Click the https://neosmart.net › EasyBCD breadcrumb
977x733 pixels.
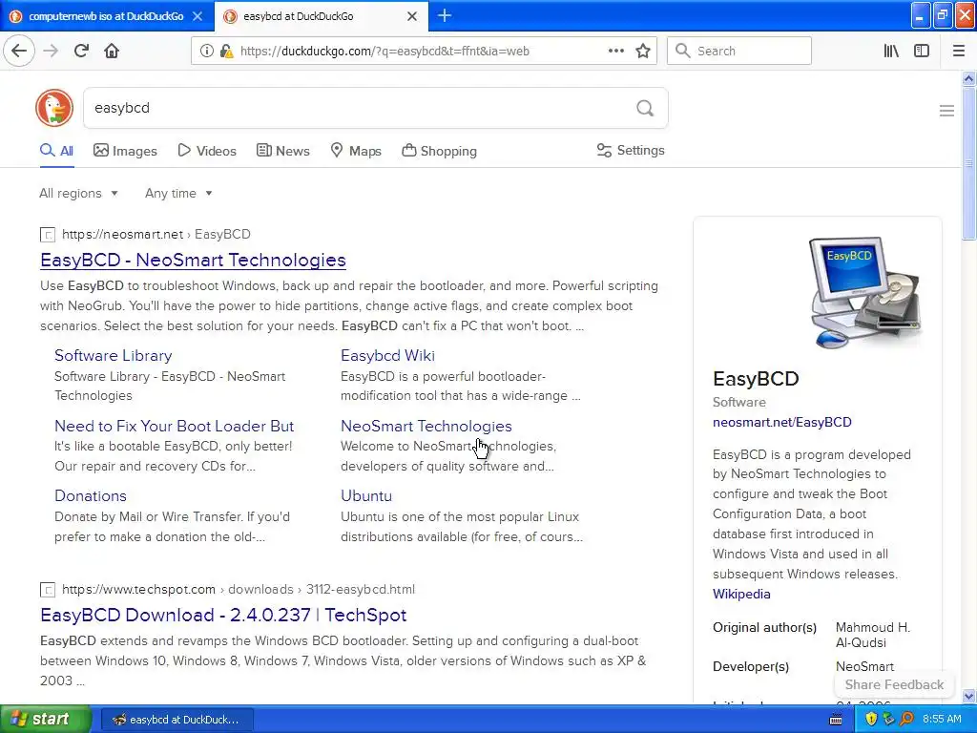156,235
